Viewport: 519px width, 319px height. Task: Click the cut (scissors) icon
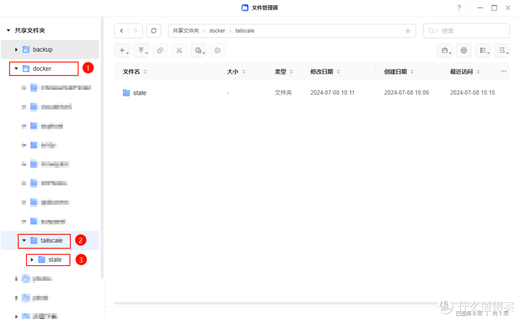click(179, 50)
